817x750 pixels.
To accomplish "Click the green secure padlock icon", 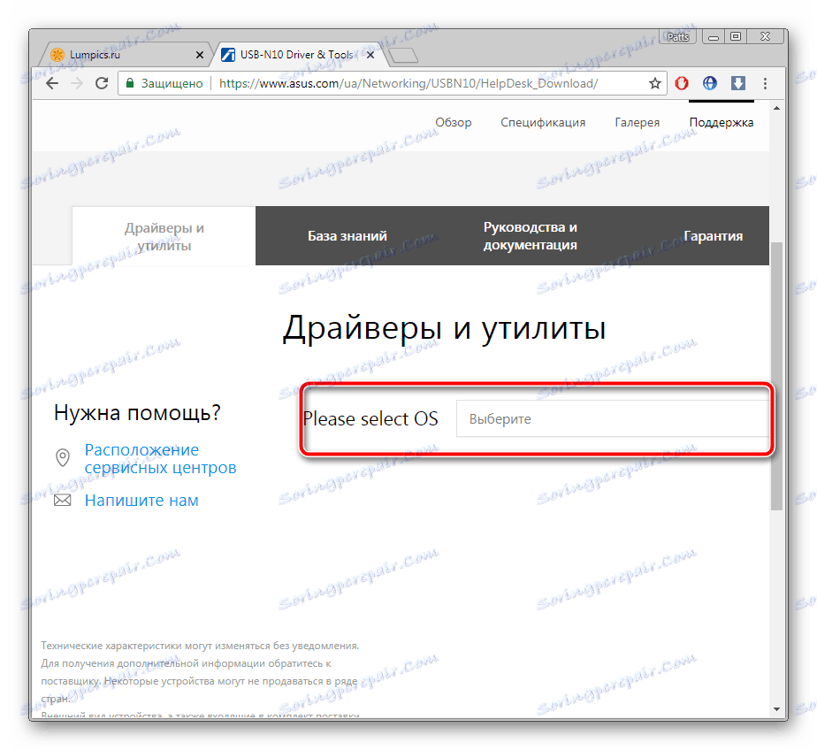I will [130, 83].
